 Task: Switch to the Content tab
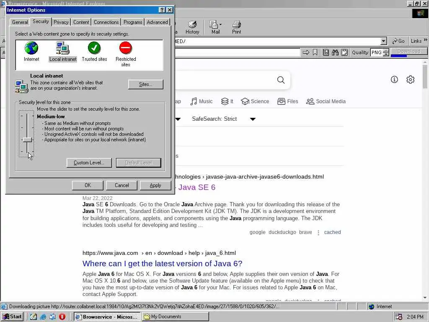coord(81,22)
